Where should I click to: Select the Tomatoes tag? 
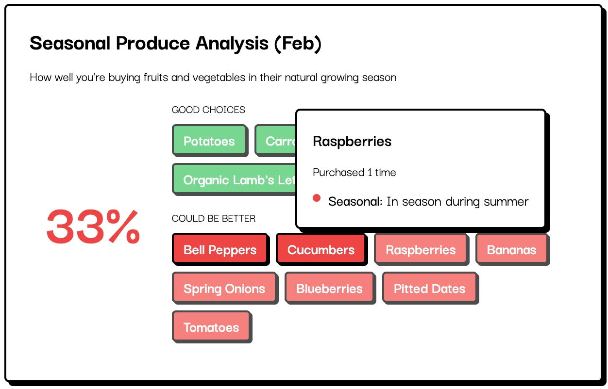click(211, 327)
